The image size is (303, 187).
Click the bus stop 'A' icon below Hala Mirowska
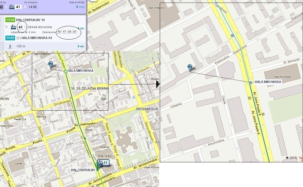click(x=249, y=98)
